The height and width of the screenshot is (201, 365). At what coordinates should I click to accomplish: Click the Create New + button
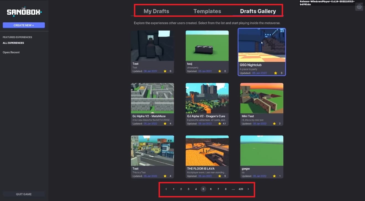(x=24, y=25)
